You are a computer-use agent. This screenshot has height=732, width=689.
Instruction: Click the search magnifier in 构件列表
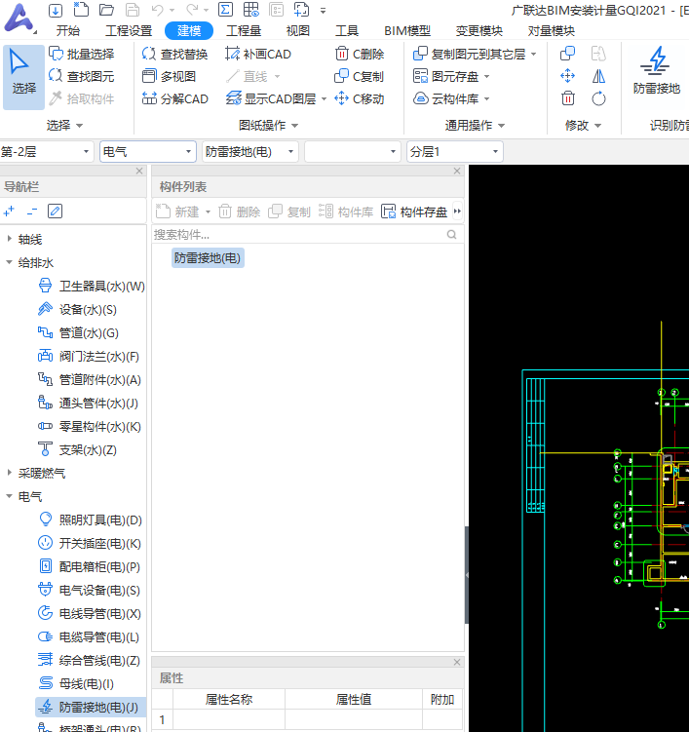(451, 234)
